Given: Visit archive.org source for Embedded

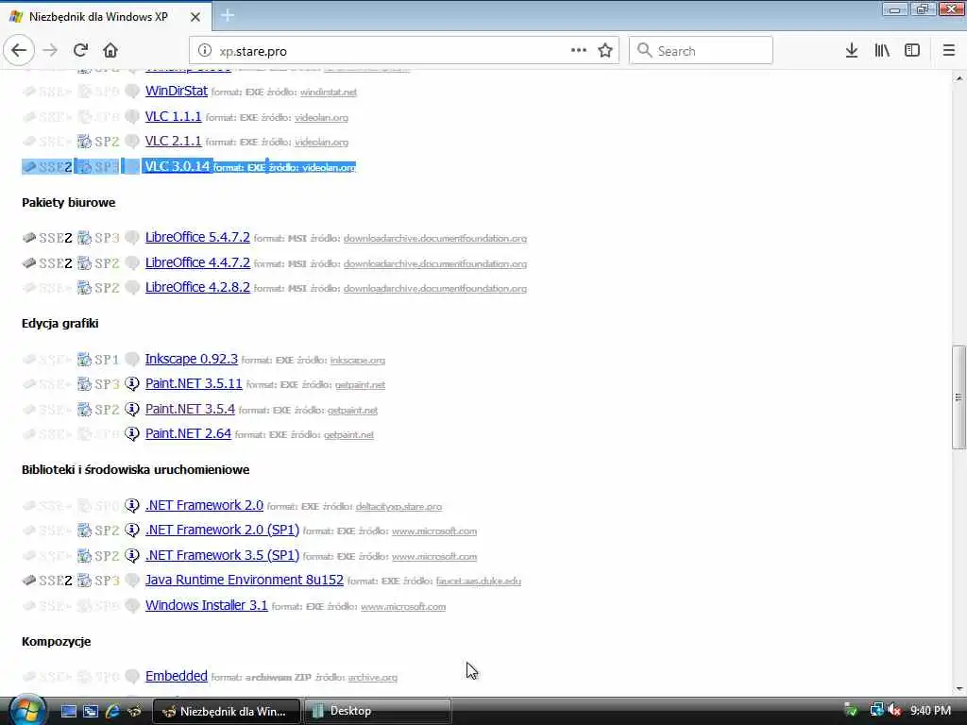Looking at the screenshot, I should point(372,678).
